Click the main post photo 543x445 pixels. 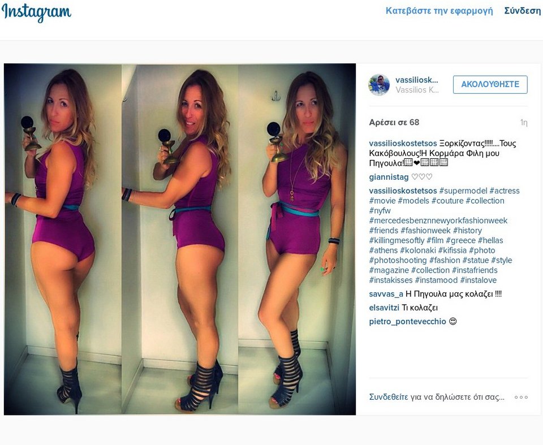[x=180, y=239]
